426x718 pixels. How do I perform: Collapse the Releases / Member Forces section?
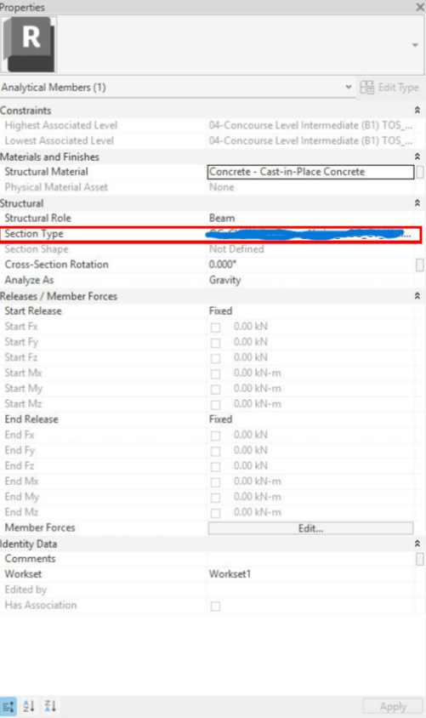[417, 296]
